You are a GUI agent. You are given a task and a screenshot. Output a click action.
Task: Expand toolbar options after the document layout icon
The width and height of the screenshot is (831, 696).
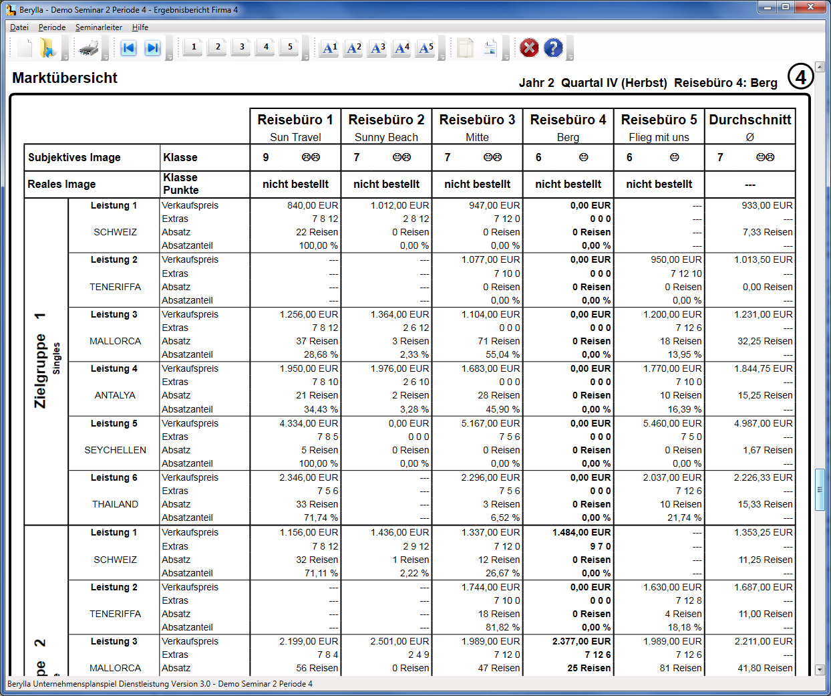tap(506, 49)
